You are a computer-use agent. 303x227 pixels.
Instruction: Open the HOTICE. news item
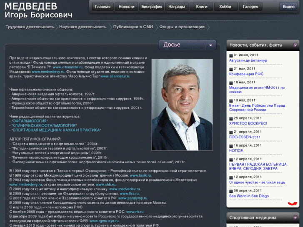tap(236, 151)
